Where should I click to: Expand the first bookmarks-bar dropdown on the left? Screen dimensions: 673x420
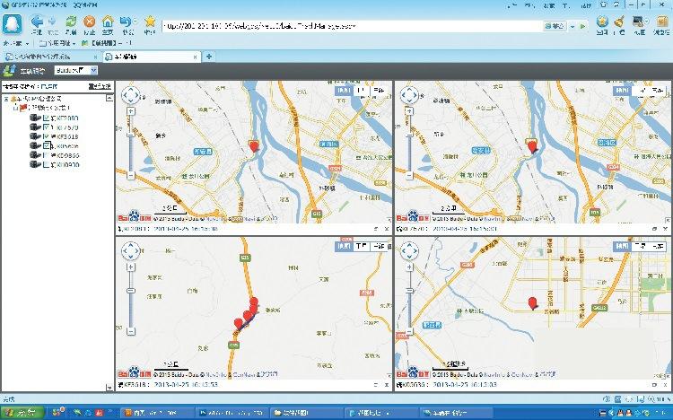(27, 44)
